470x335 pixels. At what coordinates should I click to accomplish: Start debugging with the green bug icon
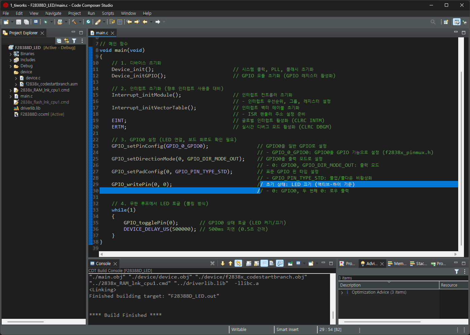[46, 22]
